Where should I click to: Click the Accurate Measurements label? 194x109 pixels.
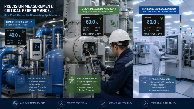[x=32, y=103]
